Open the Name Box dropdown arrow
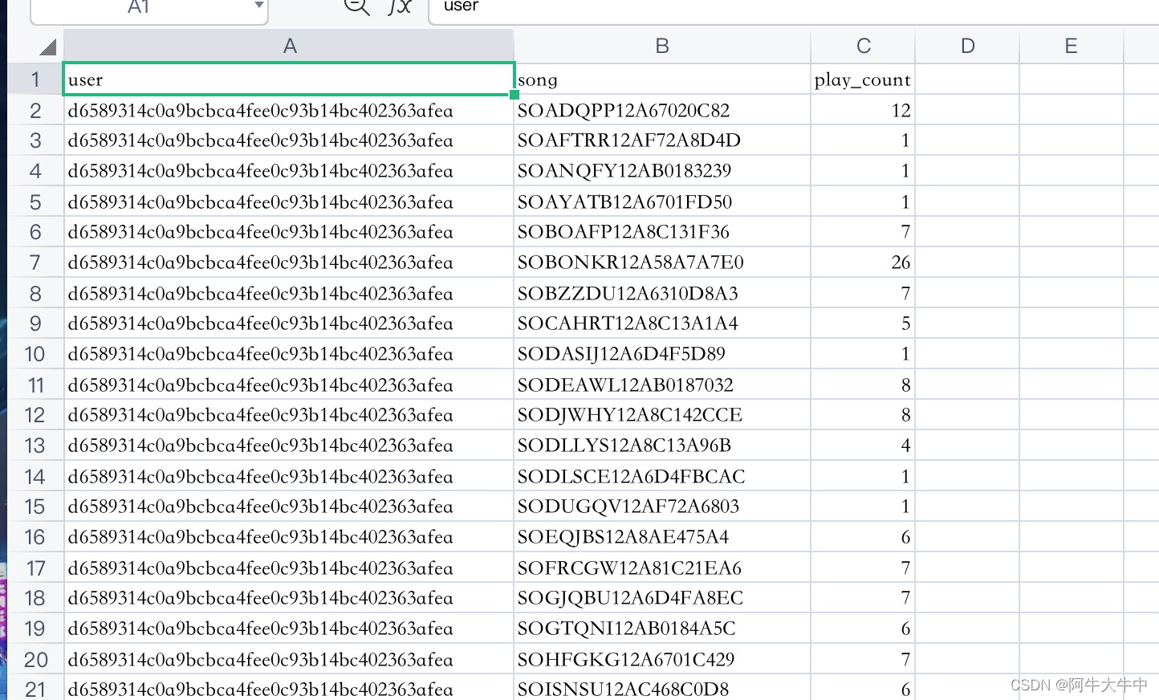This screenshot has width=1159, height=700. [258, 6]
